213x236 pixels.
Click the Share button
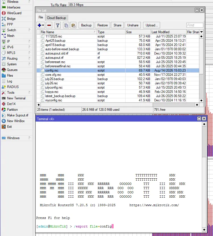coord(117,25)
